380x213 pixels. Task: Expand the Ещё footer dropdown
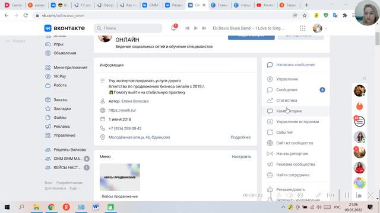pos(75,188)
